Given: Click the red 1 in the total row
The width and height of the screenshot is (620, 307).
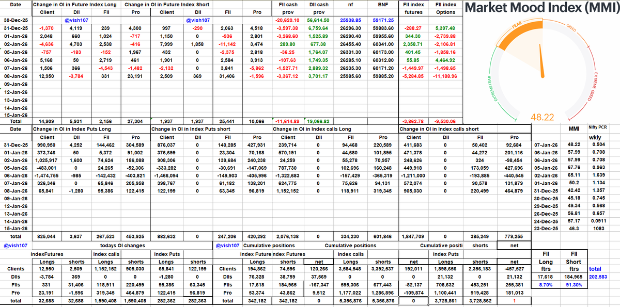Looking at the screenshot, I should pos(514,300).
